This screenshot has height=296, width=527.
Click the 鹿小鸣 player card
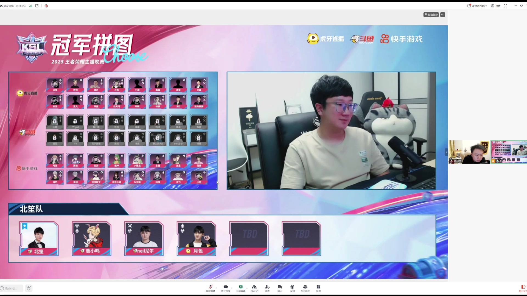[91, 239]
